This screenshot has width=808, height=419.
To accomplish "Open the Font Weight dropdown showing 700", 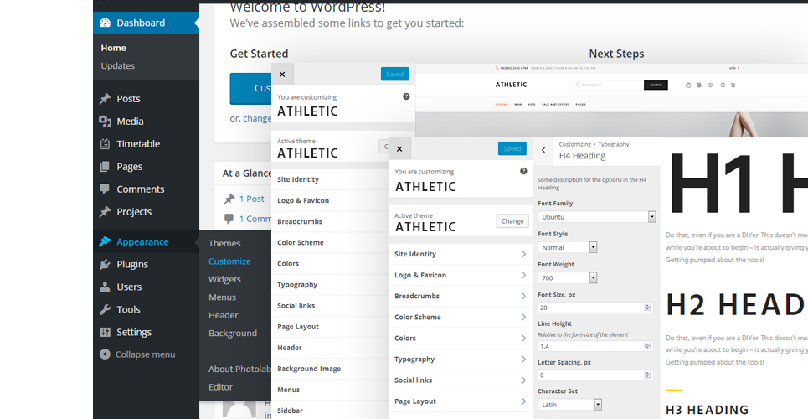I will pyautogui.click(x=568, y=277).
